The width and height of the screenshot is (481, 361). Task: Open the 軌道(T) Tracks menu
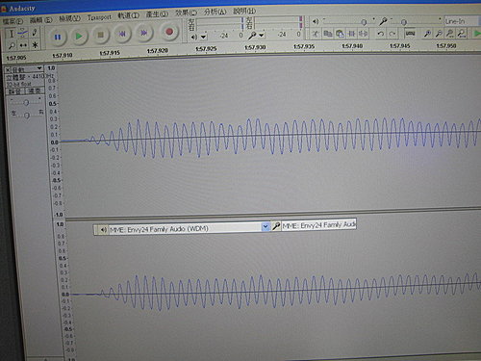point(128,15)
